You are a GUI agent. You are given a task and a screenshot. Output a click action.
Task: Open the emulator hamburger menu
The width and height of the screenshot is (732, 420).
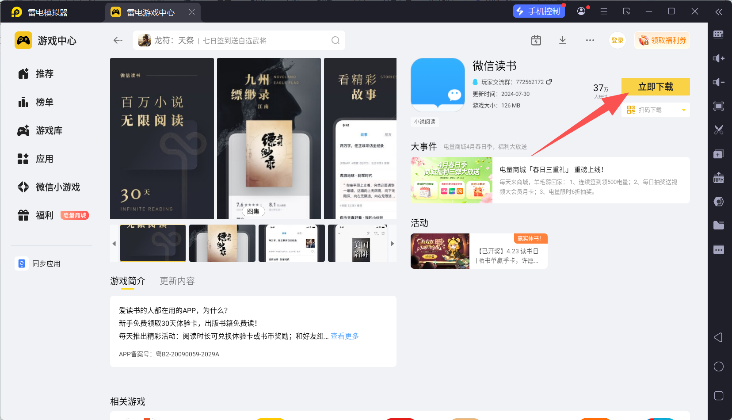point(604,11)
